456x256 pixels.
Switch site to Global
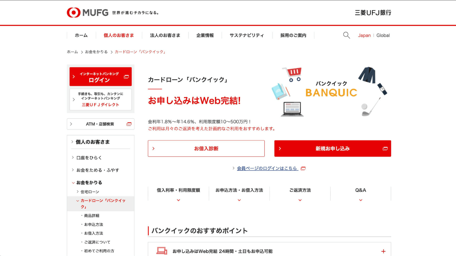point(383,35)
